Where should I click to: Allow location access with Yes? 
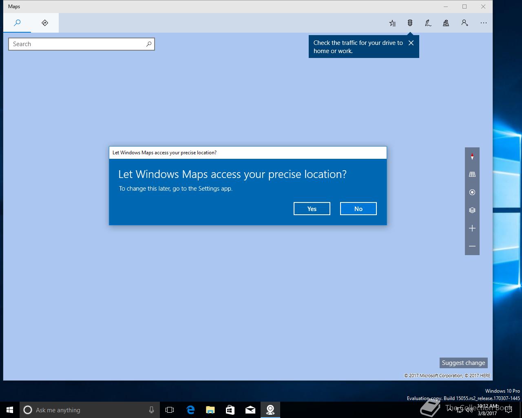point(312,209)
